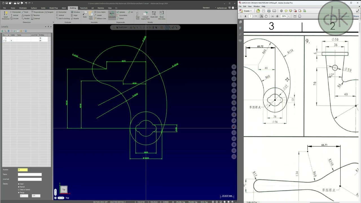
Task: Expand the quick access toolbar customize arrow
Action: pos(32,3)
